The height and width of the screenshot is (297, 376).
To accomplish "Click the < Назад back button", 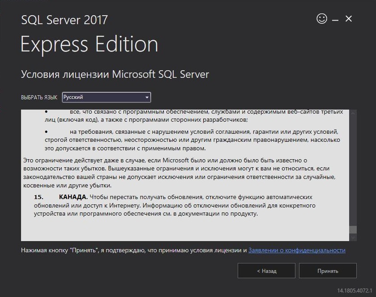I will (x=266, y=271).
